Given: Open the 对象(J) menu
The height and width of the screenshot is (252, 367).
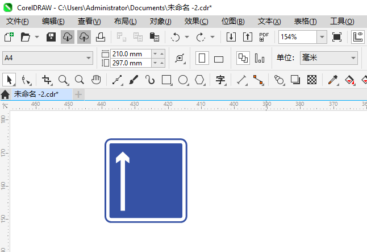Looking at the screenshot, I should tap(161, 22).
